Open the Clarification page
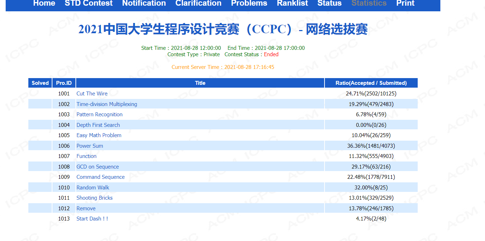This screenshot has width=485, height=241. [x=198, y=4]
